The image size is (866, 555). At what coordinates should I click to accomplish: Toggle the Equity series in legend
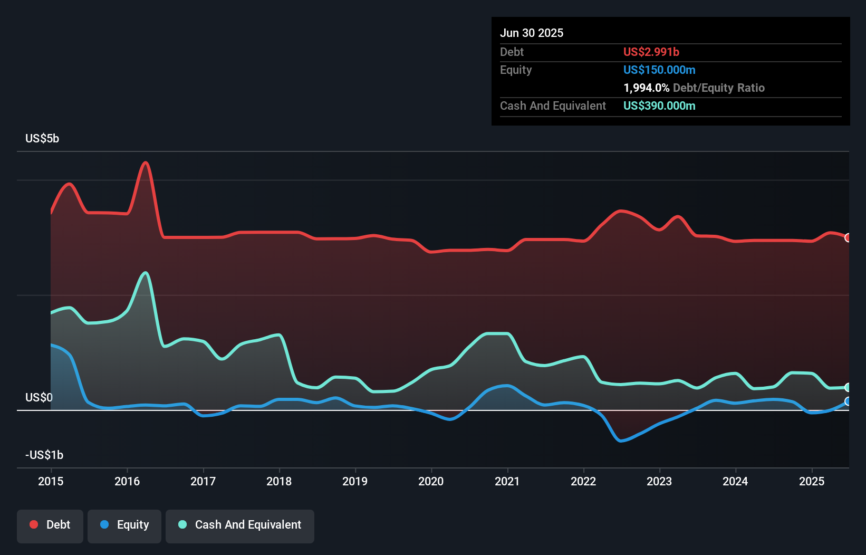[124, 525]
